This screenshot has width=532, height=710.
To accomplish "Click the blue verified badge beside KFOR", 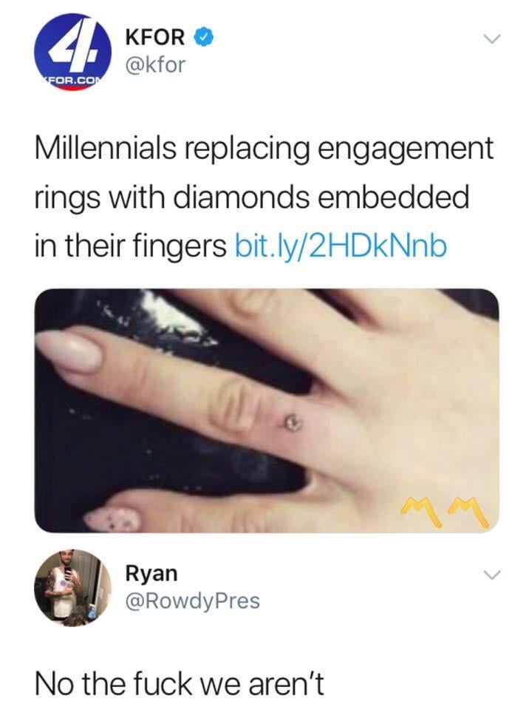I will [x=204, y=37].
